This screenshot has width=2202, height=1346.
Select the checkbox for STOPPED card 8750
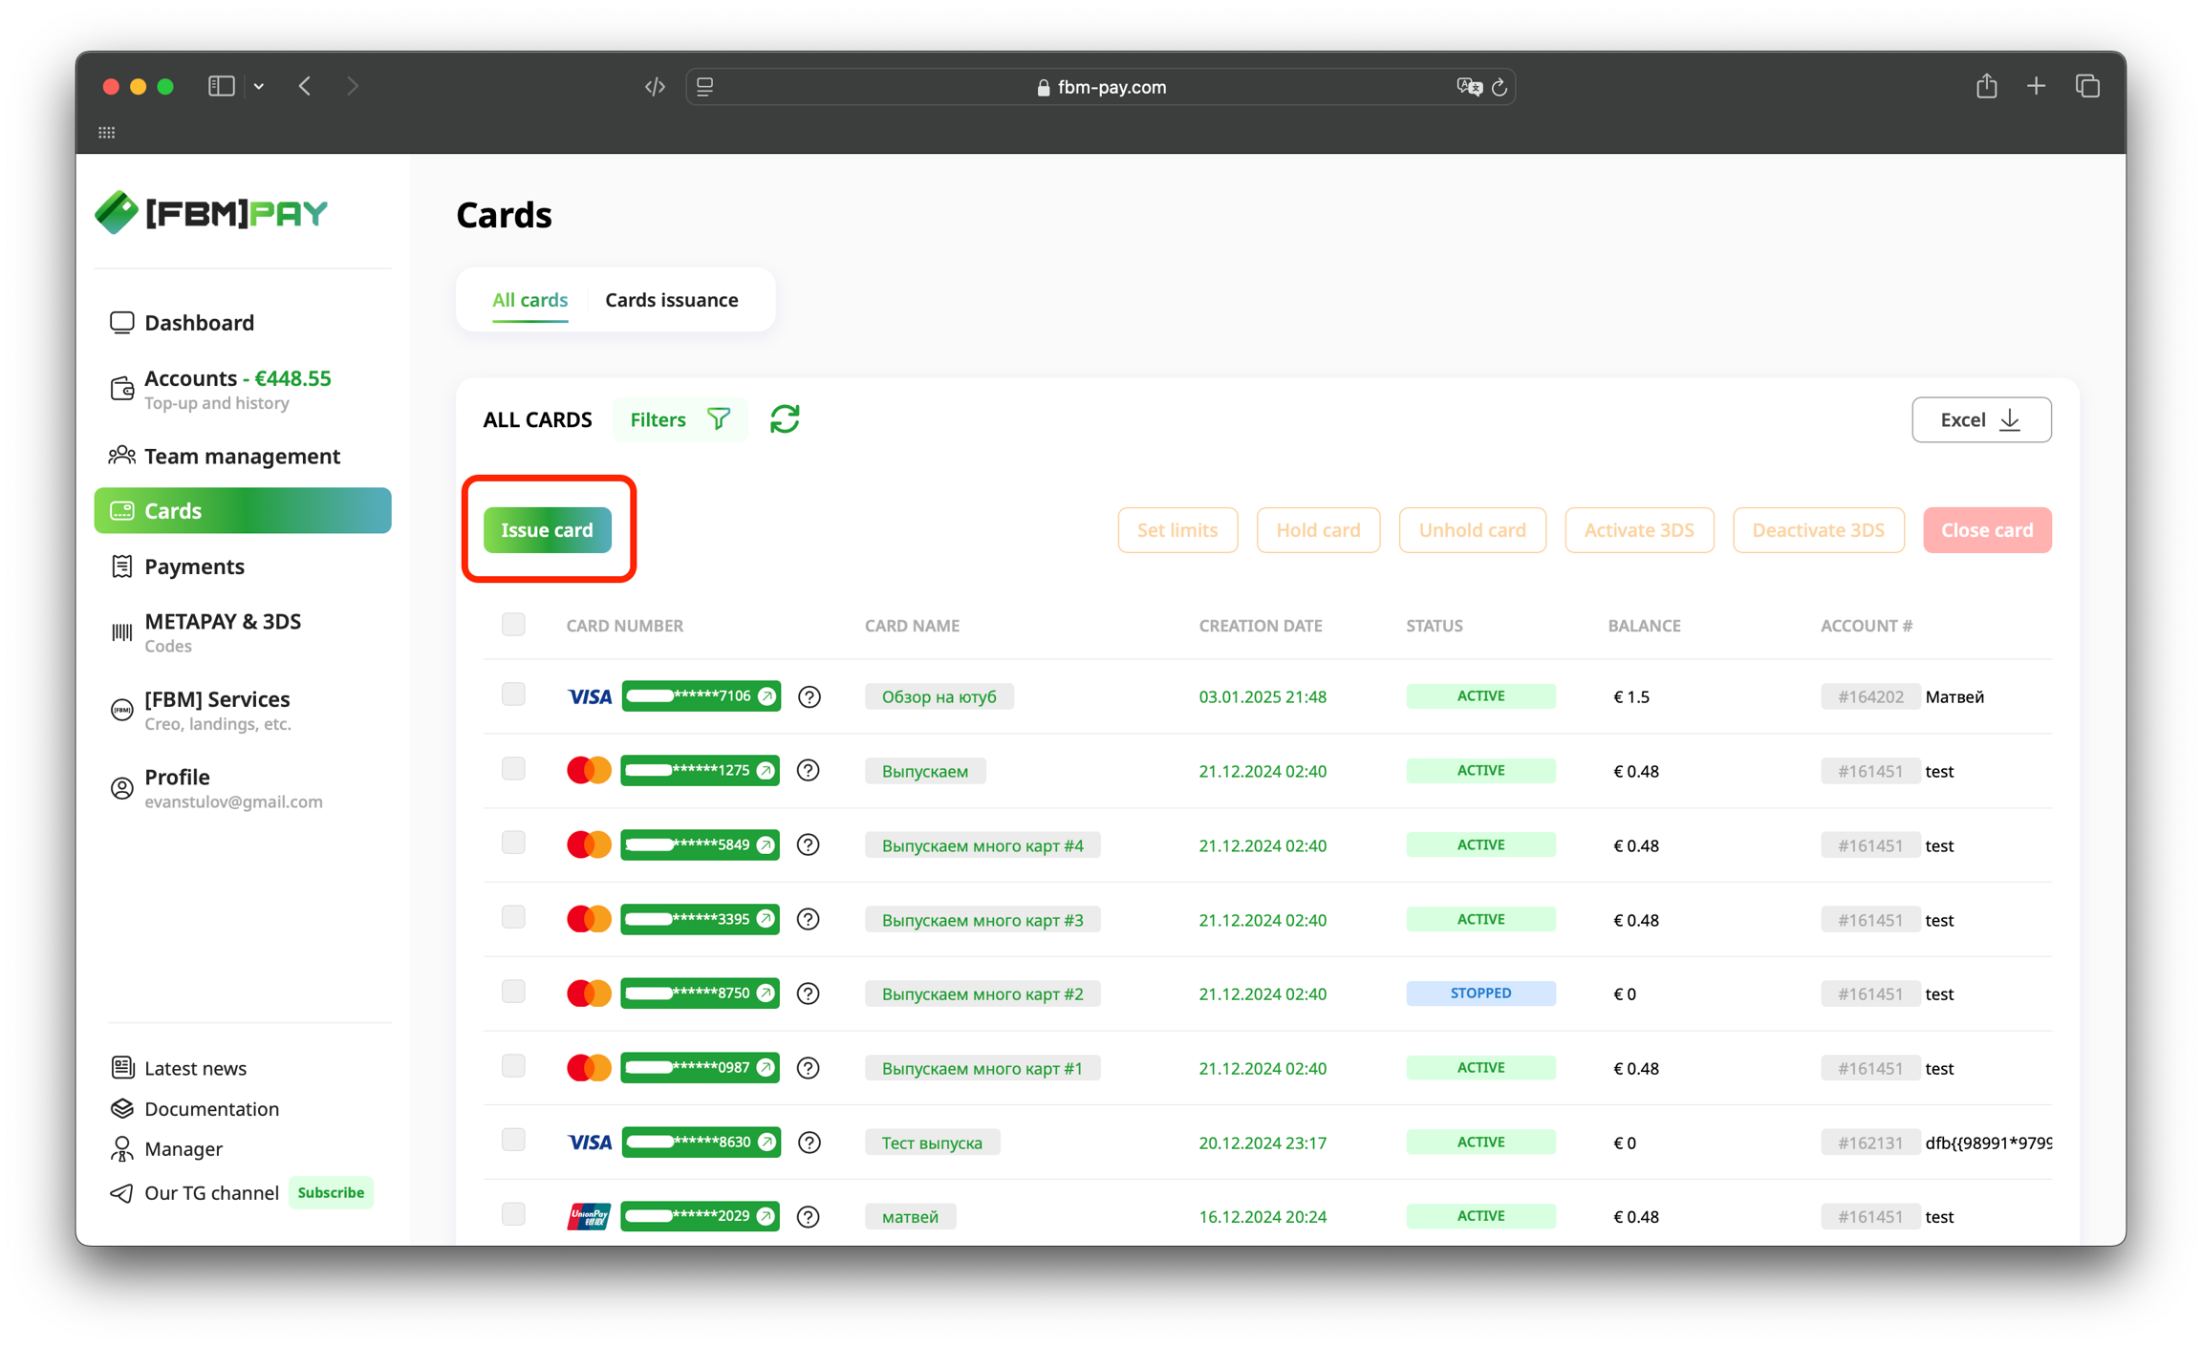tap(513, 992)
